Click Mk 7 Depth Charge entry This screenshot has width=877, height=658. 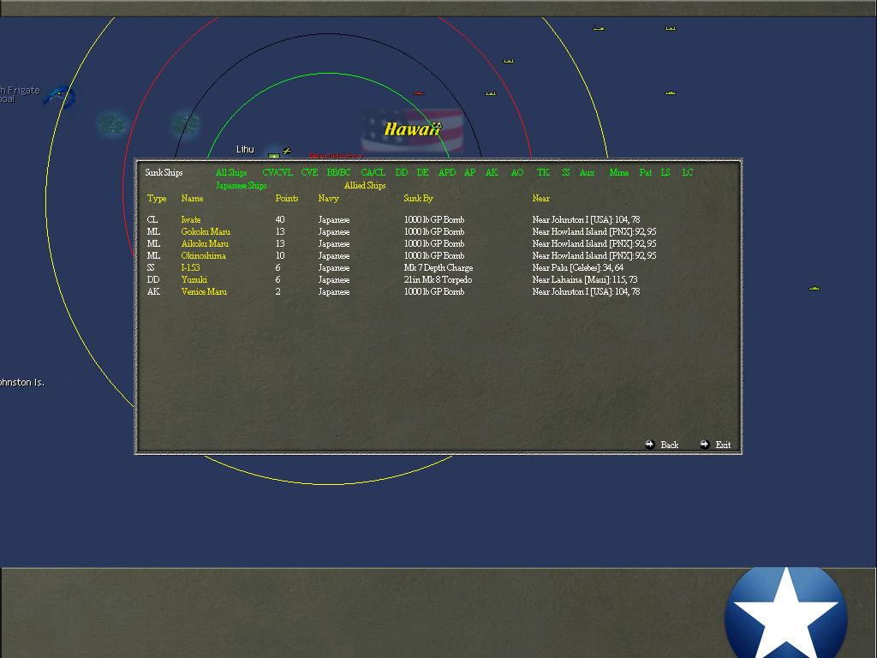click(x=438, y=268)
